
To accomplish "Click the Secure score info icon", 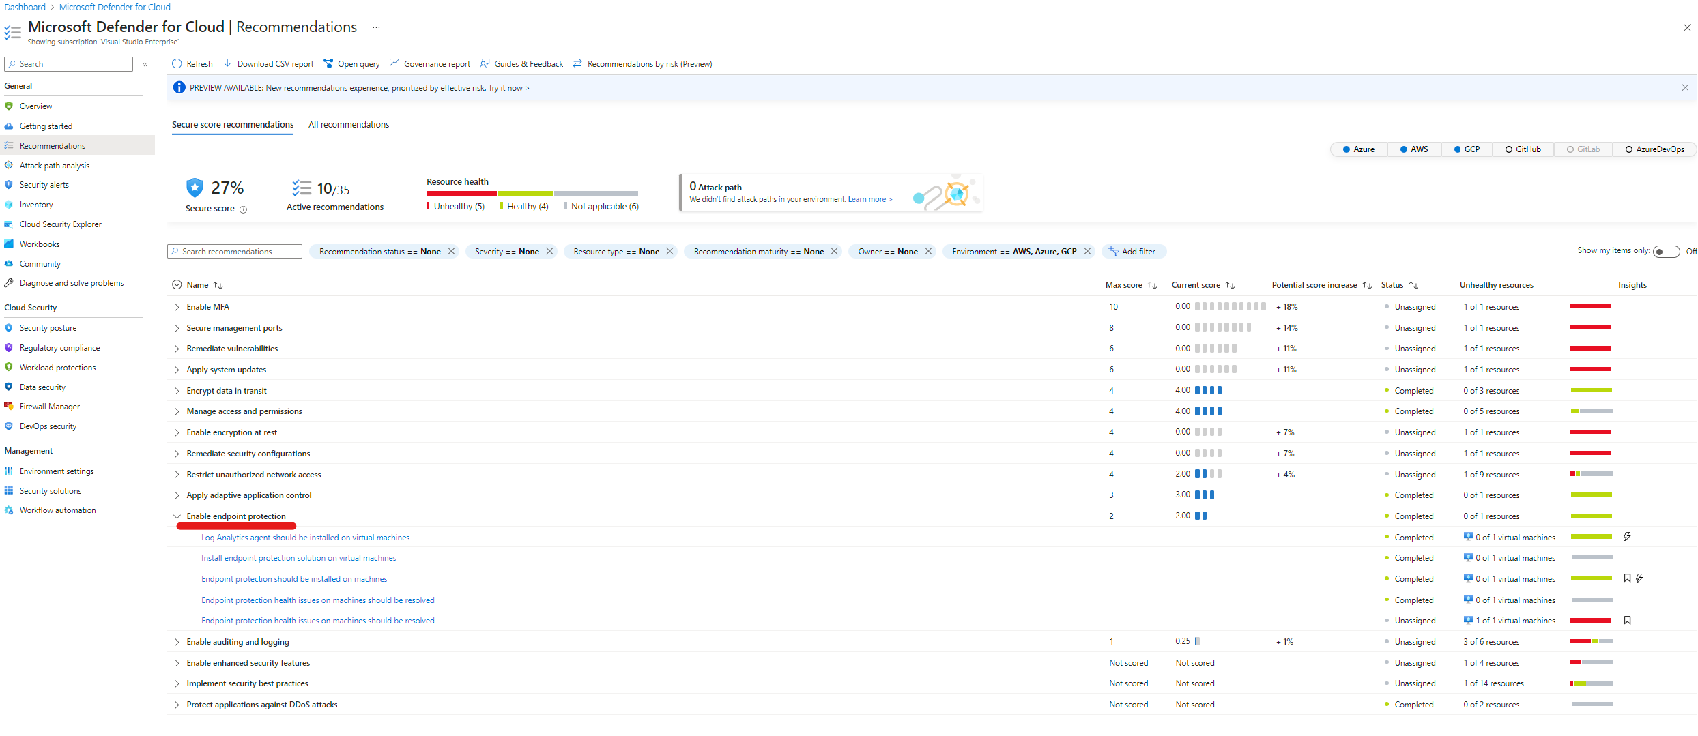I will point(243,209).
